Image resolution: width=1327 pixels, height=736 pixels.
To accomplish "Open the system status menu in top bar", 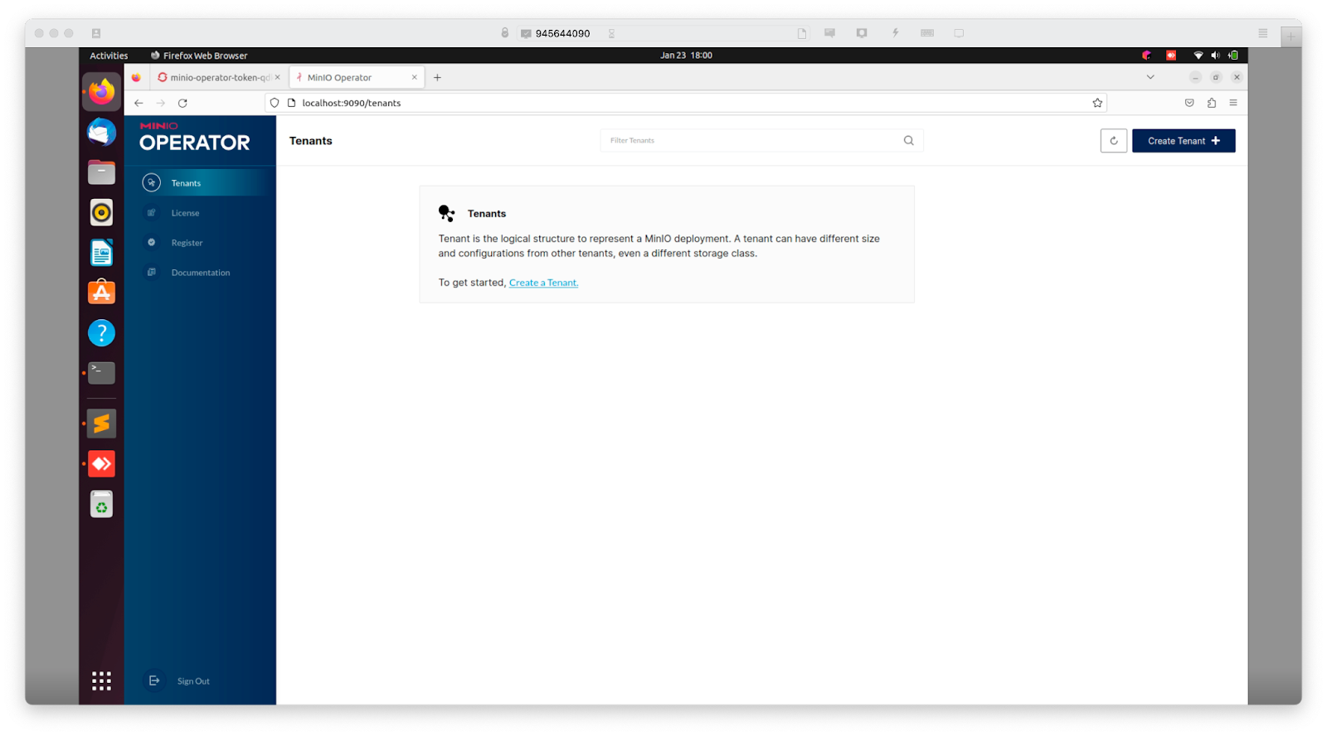I will pos(1214,56).
